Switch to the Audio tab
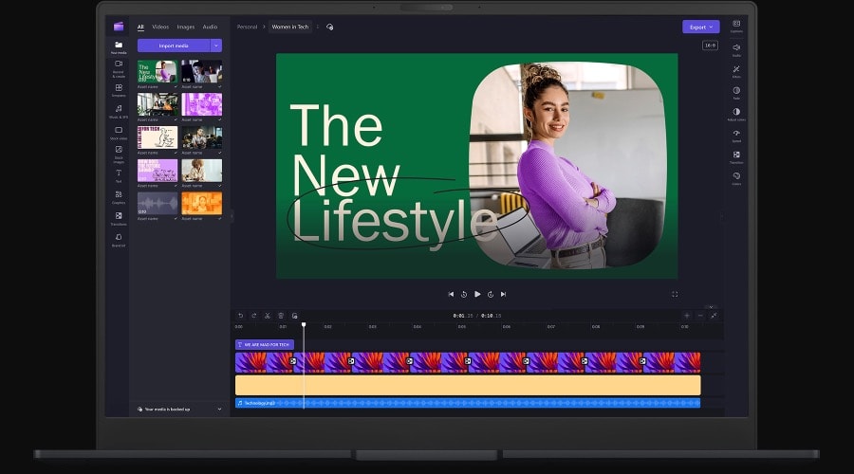Image resolution: width=854 pixels, height=474 pixels. (210, 27)
